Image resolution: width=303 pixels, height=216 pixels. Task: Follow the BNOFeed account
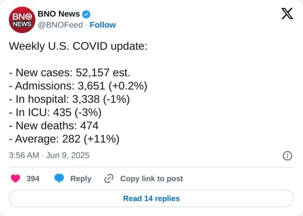(x=103, y=25)
